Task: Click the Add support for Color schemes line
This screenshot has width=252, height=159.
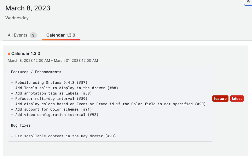Action: pos(51,109)
